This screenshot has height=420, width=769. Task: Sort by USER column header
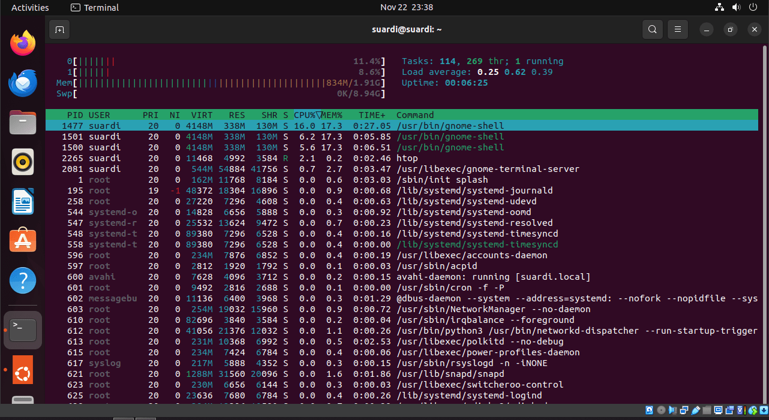click(x=100, y=115)
